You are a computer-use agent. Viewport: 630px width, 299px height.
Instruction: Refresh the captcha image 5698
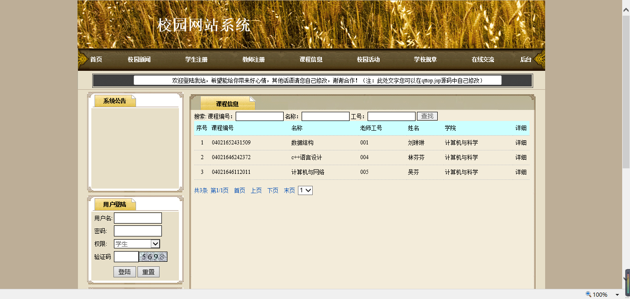[153, 257]
